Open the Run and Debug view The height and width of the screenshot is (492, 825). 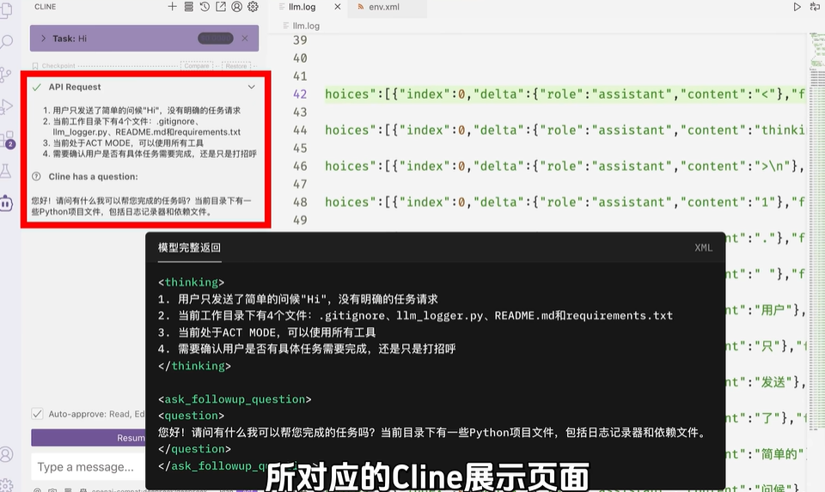pyautogui.click(x=6, y=106)
